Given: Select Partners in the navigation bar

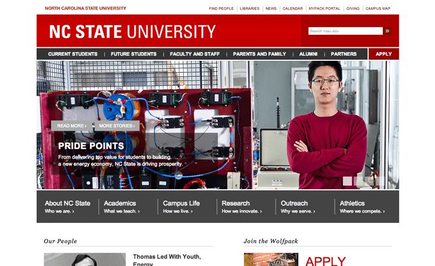Looking at the screenshot, I should (344, 54).
